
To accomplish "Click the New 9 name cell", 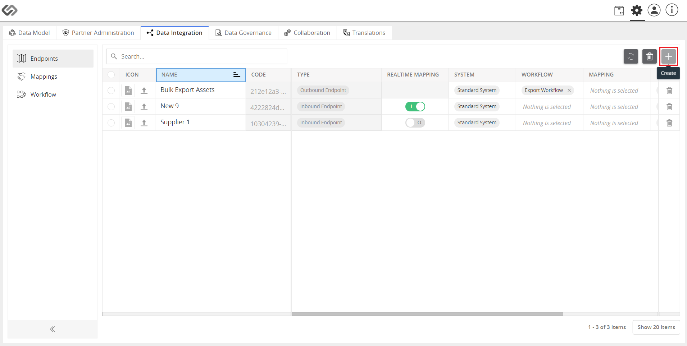I will pyautogui.click(x=201, y=106).
